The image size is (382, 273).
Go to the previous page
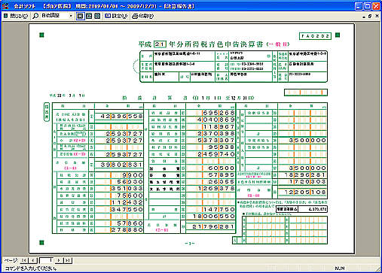(x=33, y=260)
